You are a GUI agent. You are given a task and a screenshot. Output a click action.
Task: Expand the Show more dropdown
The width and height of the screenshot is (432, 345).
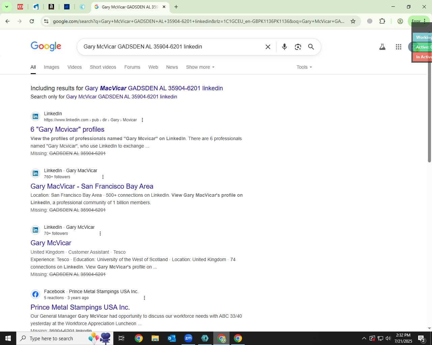tap(200, 67)
